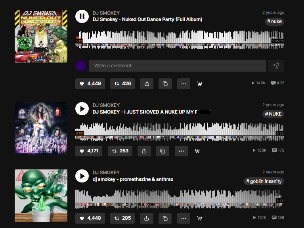Open the #nuke tag on first track
This screenshot has width=304, height=228.
tap(274, 21)
